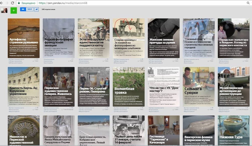Open card Нижняя Тура

pyautogui.click(x=234, y=131)
